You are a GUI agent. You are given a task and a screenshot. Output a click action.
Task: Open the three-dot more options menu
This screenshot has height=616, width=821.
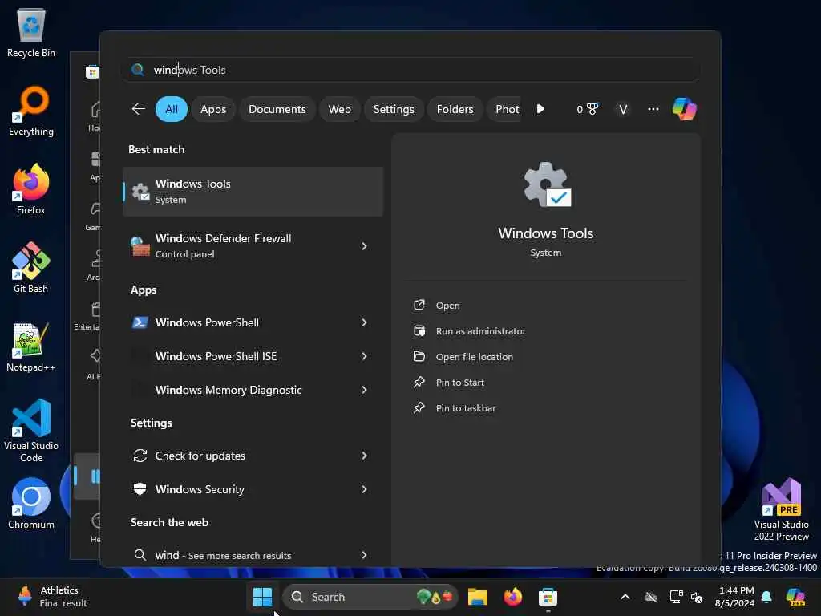(653, 109)
